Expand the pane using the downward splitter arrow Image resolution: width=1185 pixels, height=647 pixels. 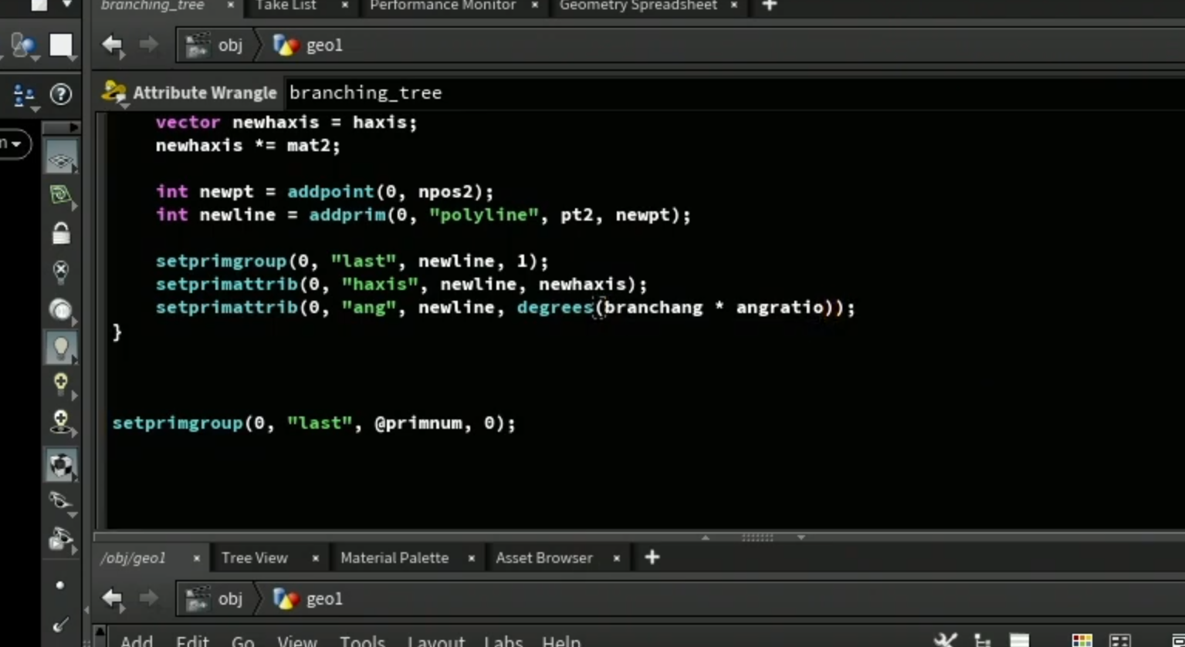tap(801, 537)
